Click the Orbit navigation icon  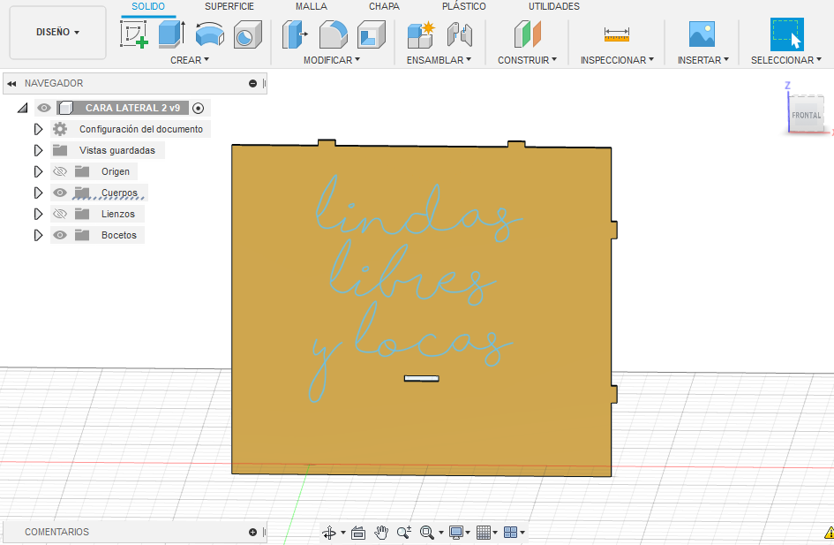(329, 533)
